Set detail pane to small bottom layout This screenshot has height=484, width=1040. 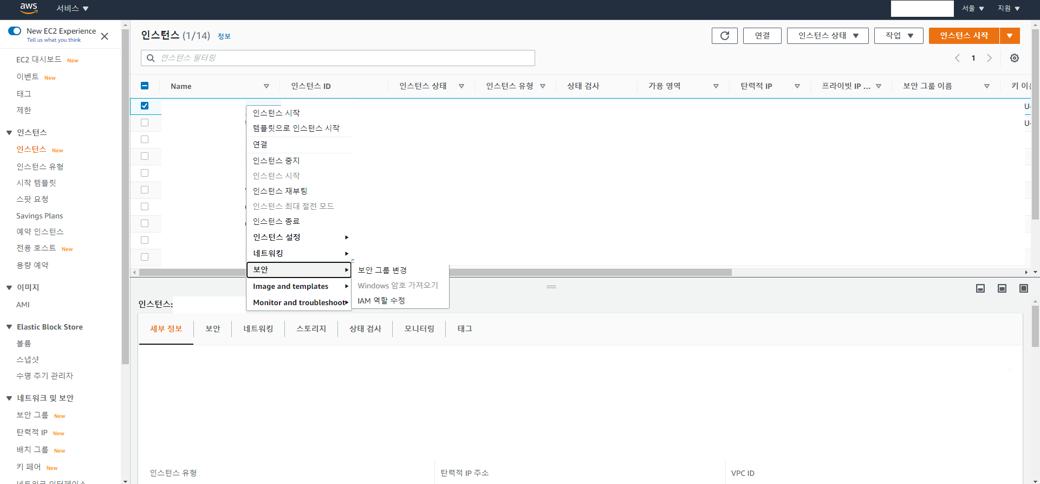(x=980, y=288)
